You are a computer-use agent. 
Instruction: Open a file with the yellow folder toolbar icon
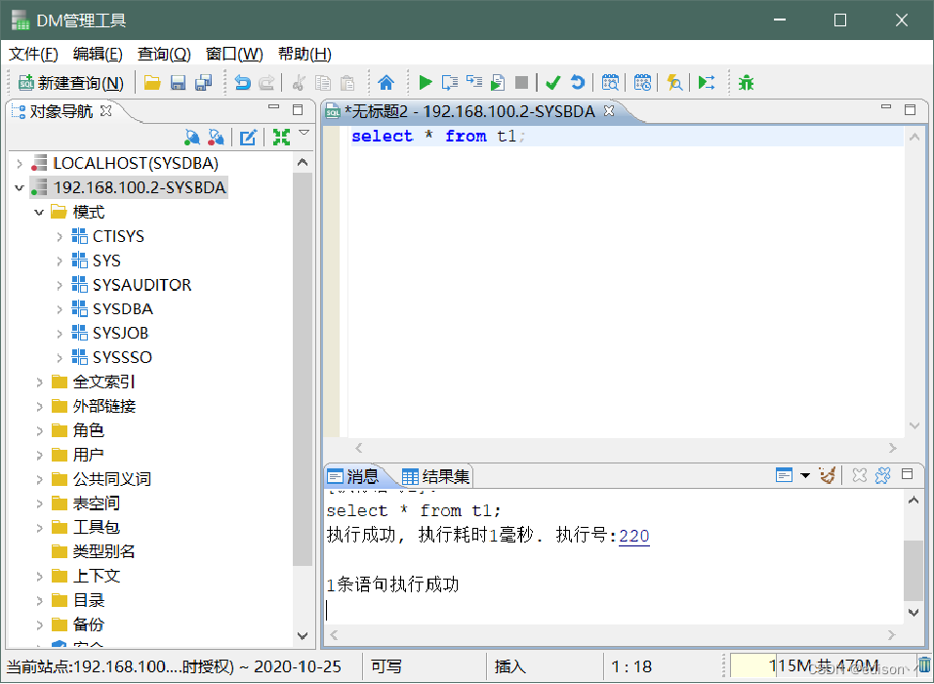pos(152,83)
